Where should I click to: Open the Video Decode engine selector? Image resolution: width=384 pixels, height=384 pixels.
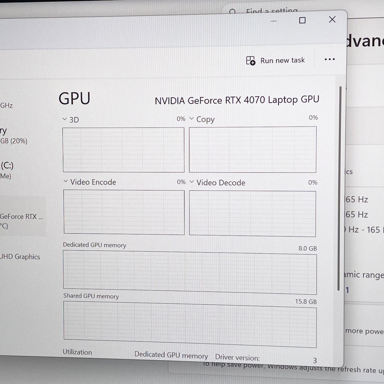click(191, 182)
